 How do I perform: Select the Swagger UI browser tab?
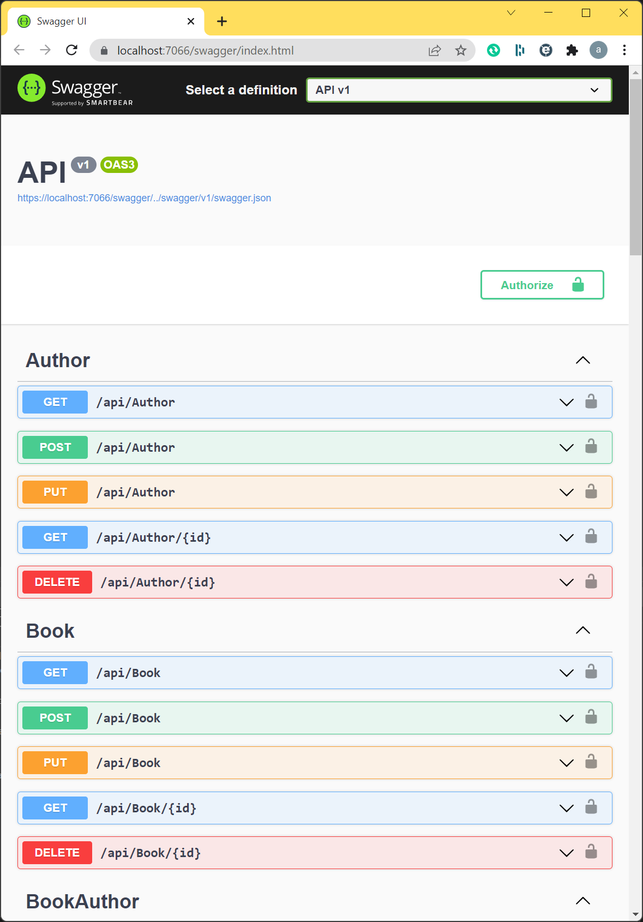(x=106, y=21)
